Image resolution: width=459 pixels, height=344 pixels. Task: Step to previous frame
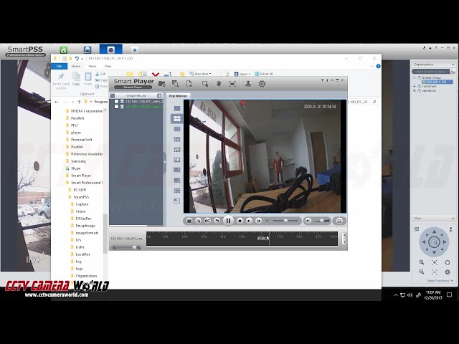[x=249, y=221]
